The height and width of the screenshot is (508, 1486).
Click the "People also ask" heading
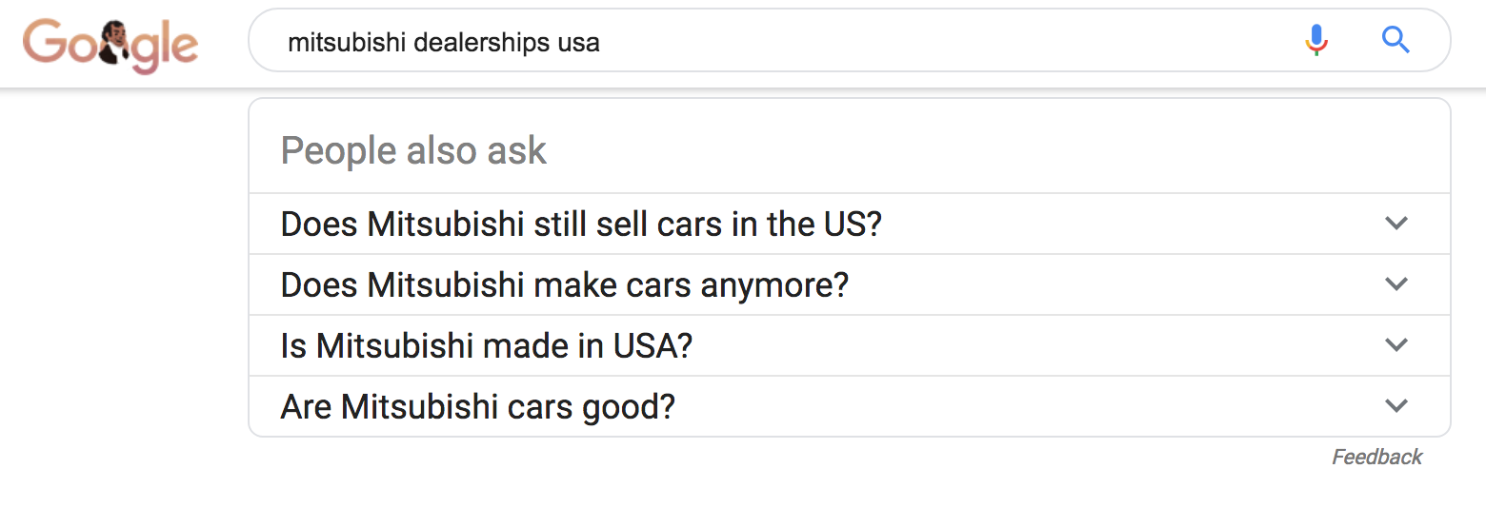(x=413, y=151)
